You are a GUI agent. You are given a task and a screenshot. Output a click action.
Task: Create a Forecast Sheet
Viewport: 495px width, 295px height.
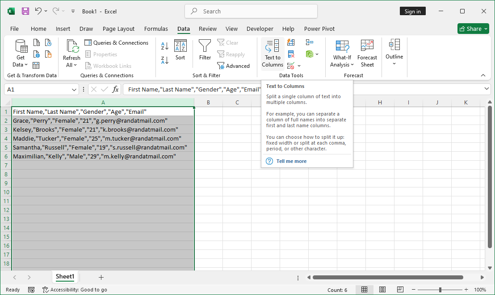click(367, 54)
